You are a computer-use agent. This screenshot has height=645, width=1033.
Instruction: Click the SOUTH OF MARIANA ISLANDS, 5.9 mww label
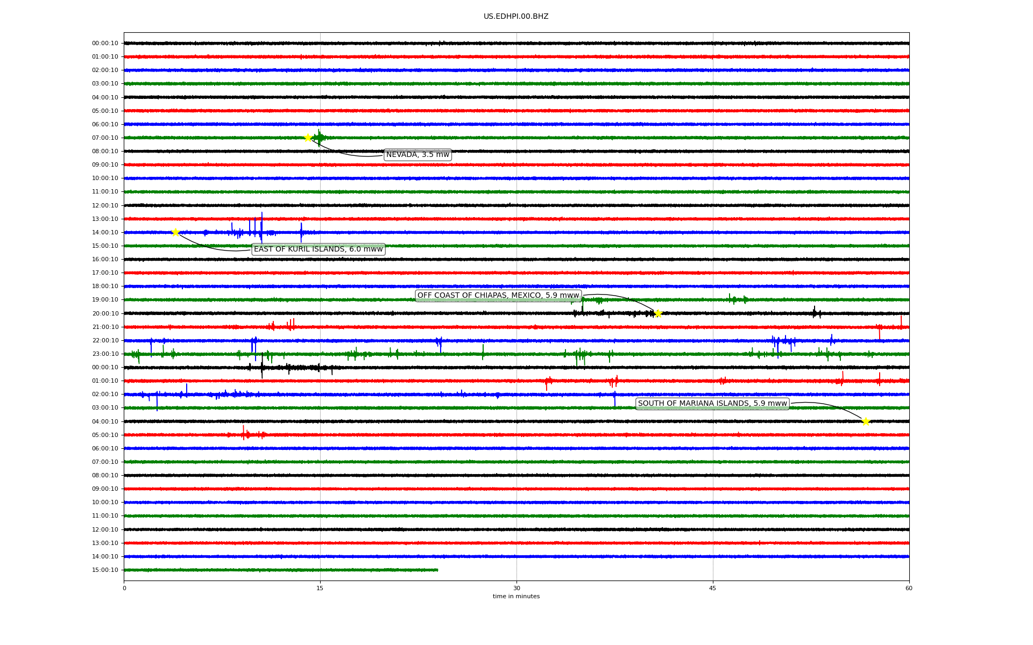pos(712,404)
